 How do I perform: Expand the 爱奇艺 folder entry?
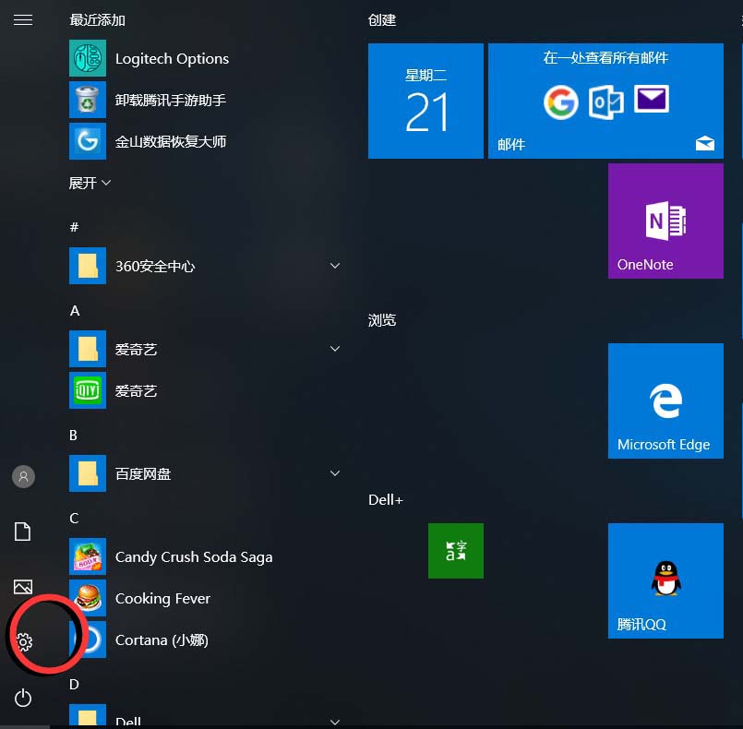[x=334, y=349]
